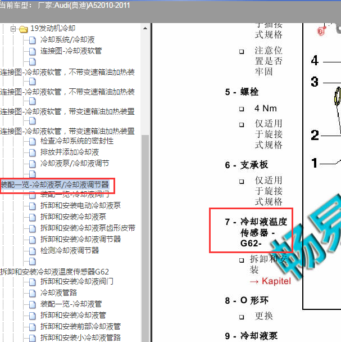The width and height of the screenshot is (341, 342).
Task: Click item 7 冷却液温度传感器 -G62- heading
Action: pos(256,232)
